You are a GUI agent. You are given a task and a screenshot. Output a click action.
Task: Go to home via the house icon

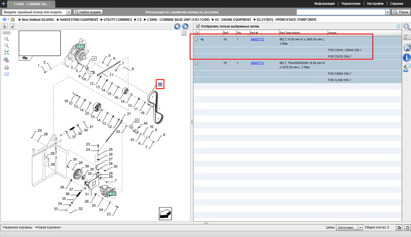coord(13,19)
